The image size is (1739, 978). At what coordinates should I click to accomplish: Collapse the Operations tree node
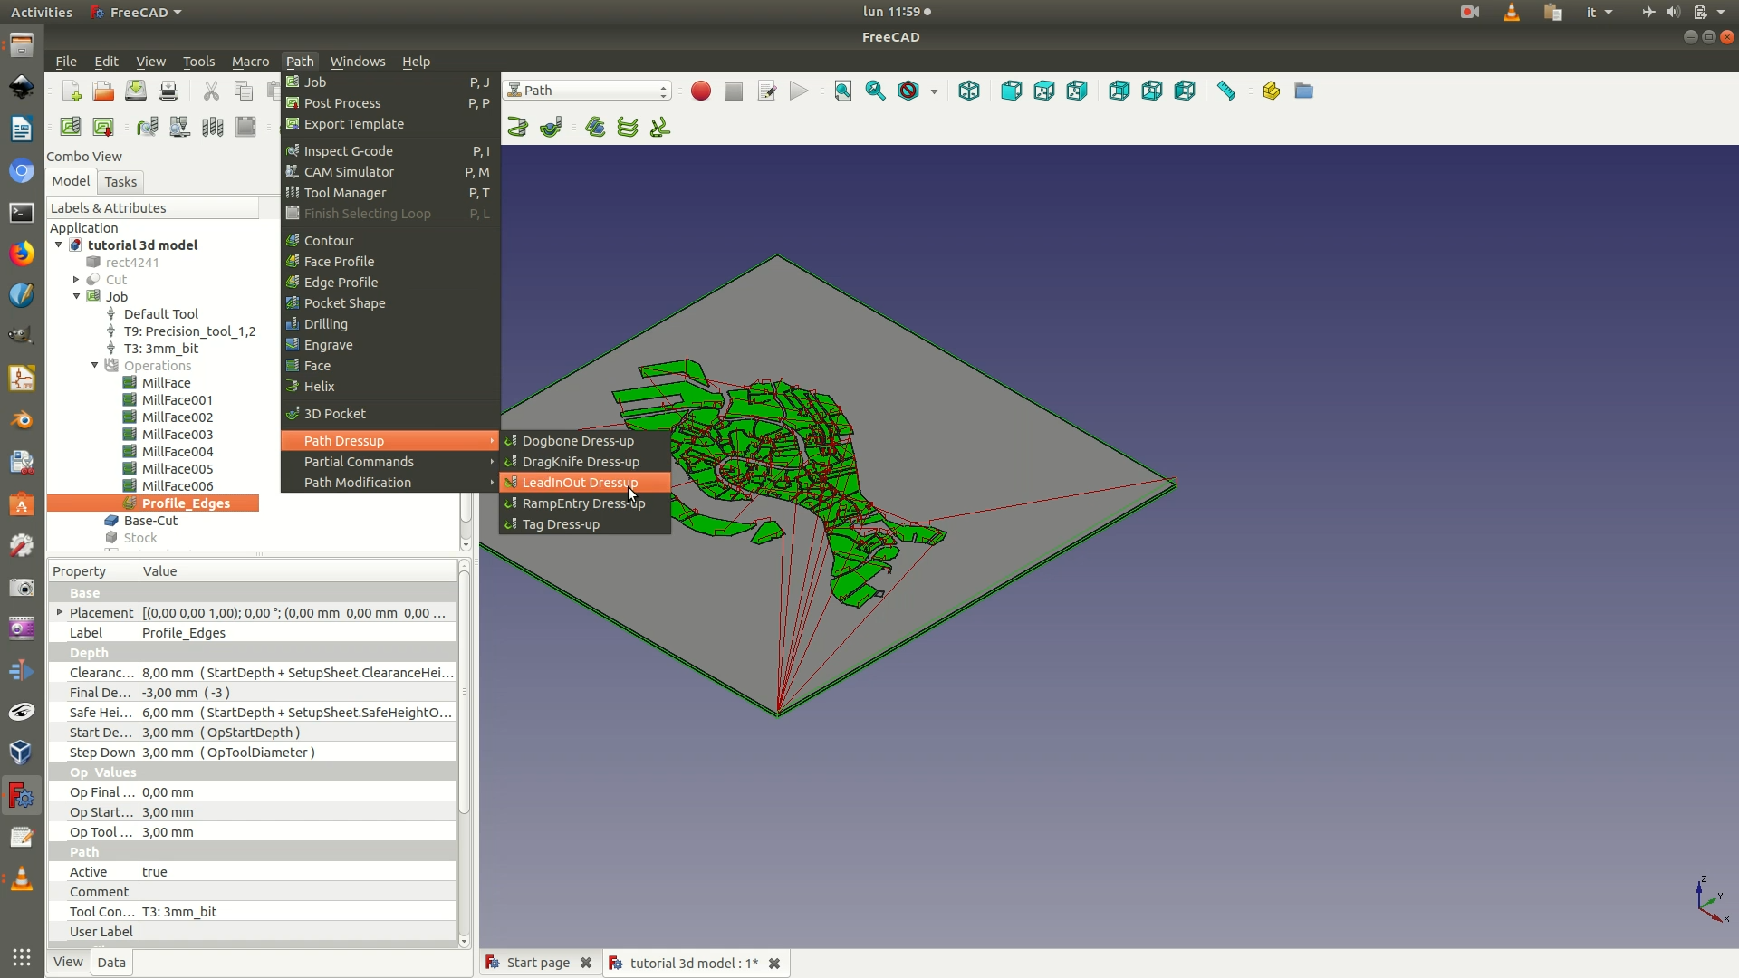pyautogui.click(x=94, y=365)
